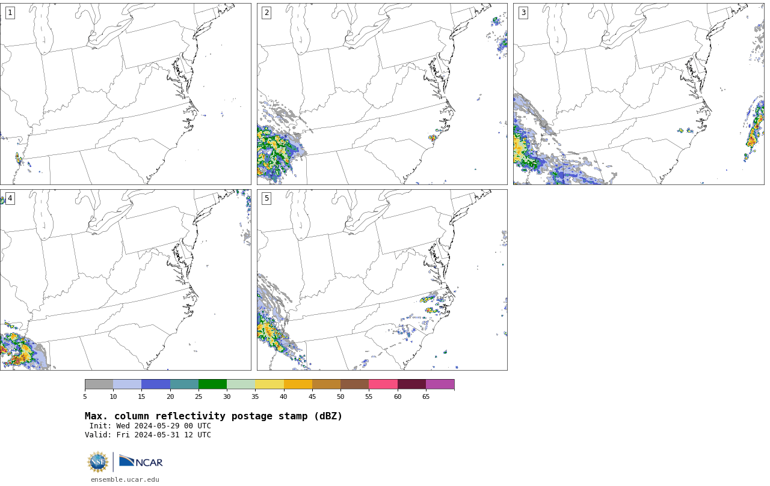Image resolution: width=770 pixels, height=486 pixels.
Task: Click colorbar tick label 50
Action: coord(340,396)
